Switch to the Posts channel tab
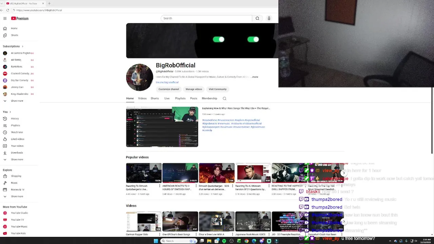434x244 pixels. [194, 98]
